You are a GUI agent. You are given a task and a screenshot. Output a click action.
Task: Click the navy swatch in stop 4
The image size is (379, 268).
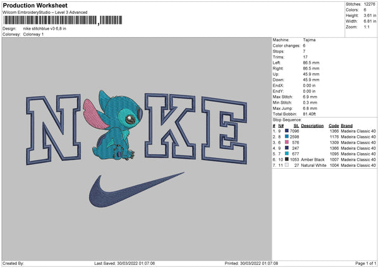[x=287, y=148]
